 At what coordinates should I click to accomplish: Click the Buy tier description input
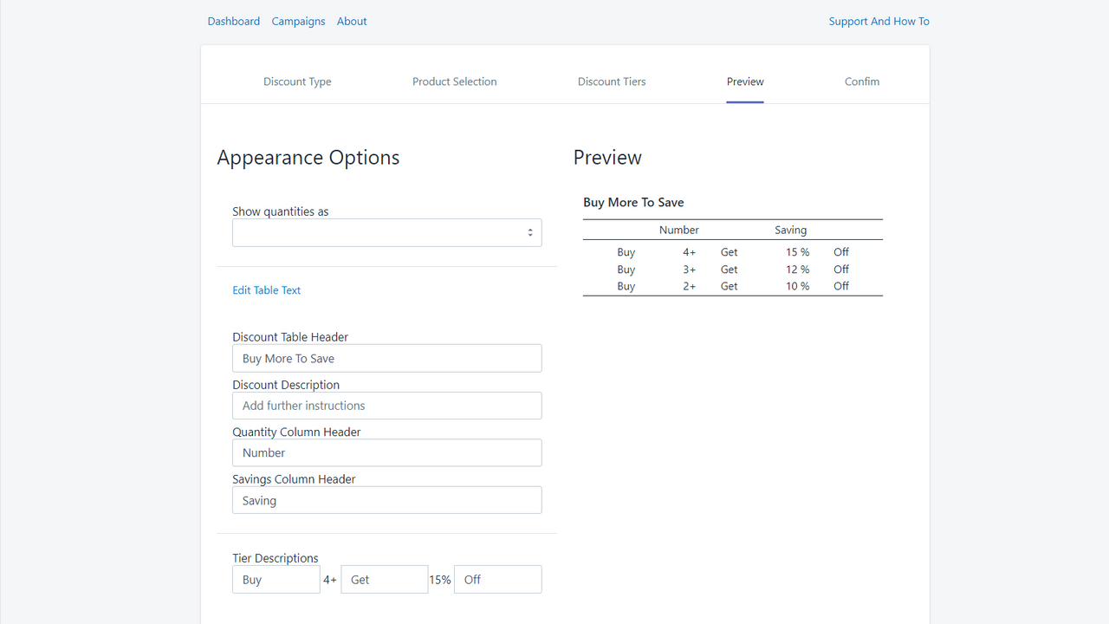(x=276, y=579)
